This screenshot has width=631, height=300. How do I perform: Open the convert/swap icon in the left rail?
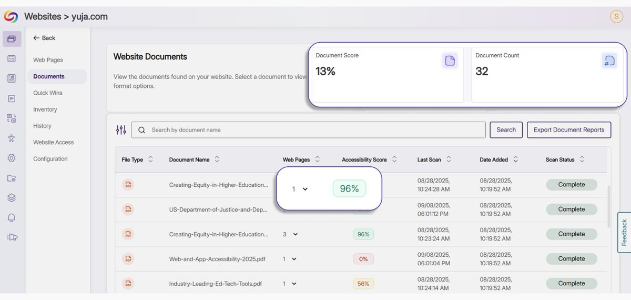click(12, 118)
